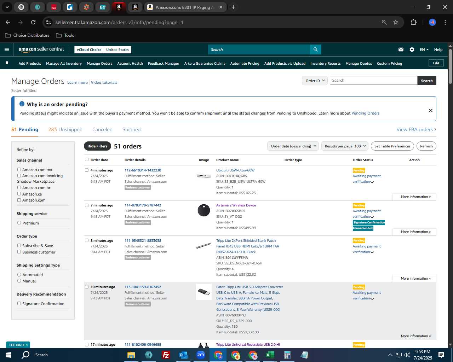Open the browser extensions puzzle icon

413,22
